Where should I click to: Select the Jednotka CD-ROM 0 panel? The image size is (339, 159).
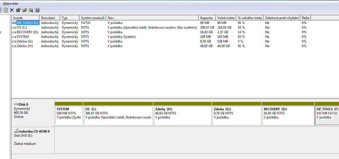[33, 140]
